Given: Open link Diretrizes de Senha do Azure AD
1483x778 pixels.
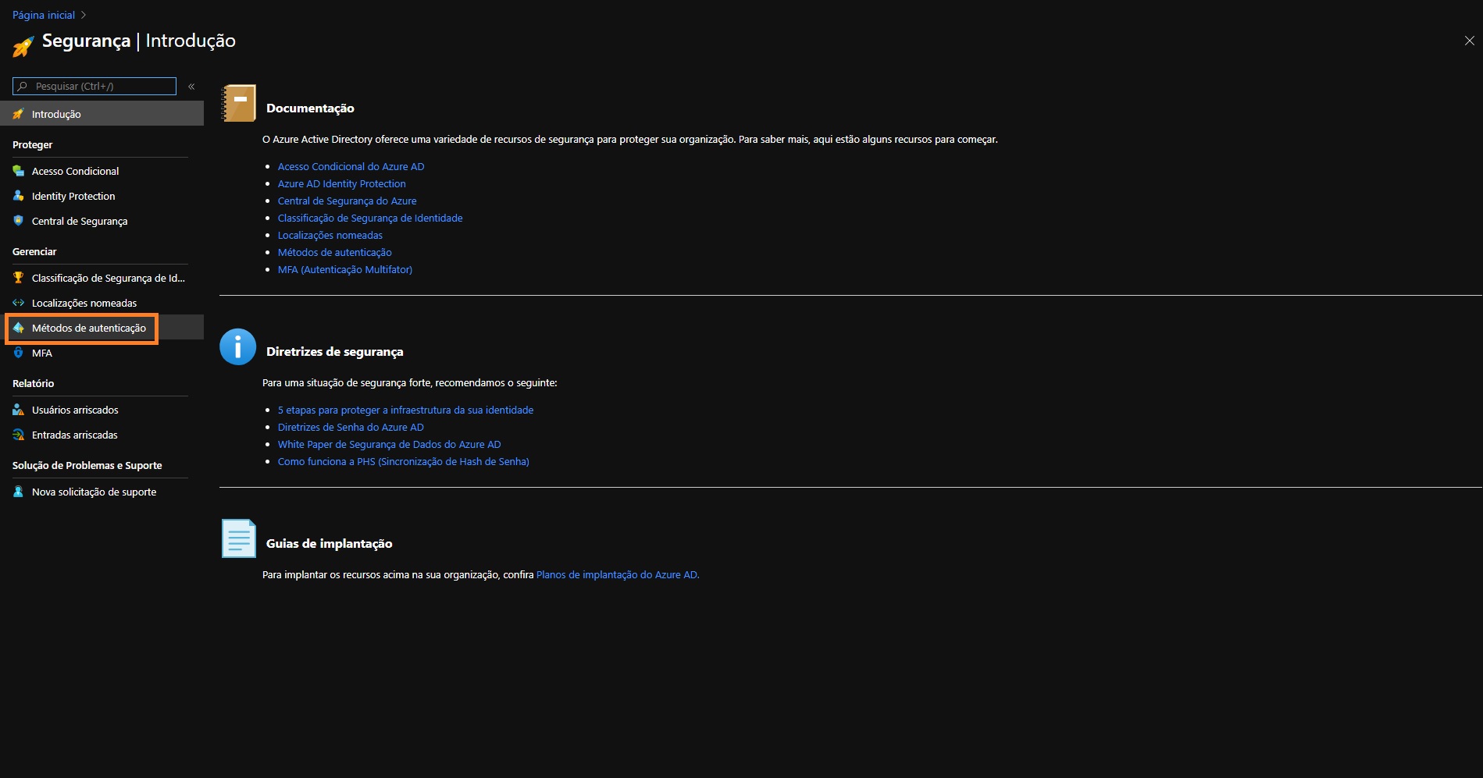Looking at the screenshot, I should [351, 427].
